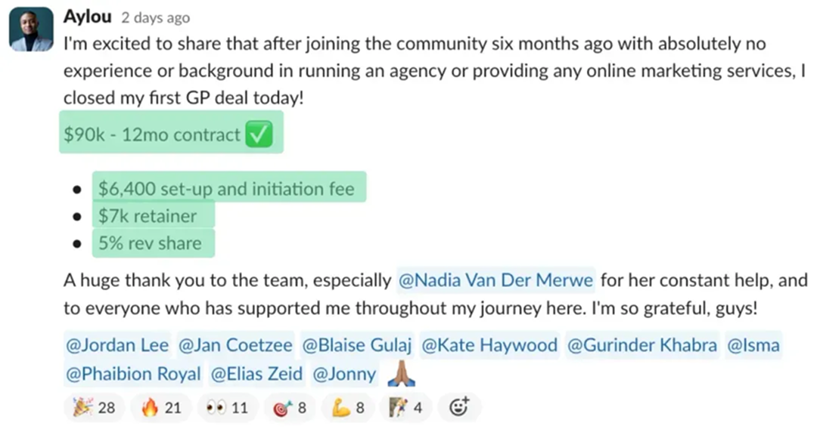This screenshot has width=817, height=429.
Task: Click the eyes emoji reaction
Action: tap(227, 408)
